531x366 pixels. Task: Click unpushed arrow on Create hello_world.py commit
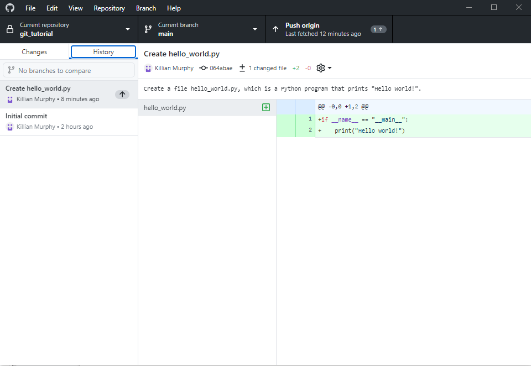122,95
